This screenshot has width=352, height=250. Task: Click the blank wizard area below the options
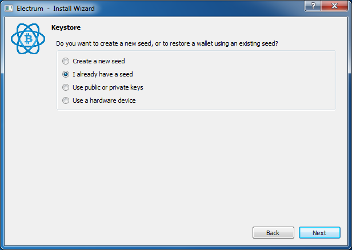click(x=175, y=168)
